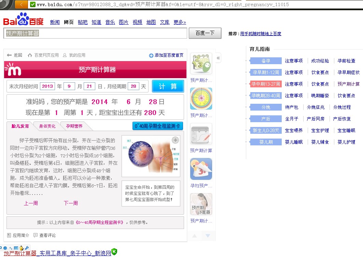The height and width of the screenshot is (258, 363).
Task: Open the 地图 navigation link
Action: click(151, 22)
